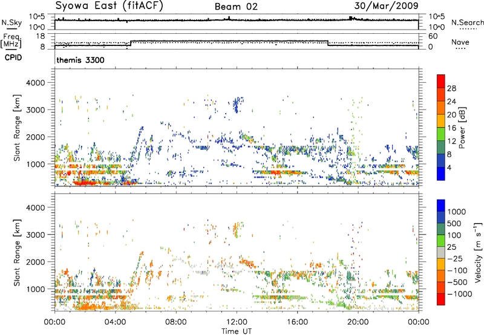Click the blue scatter cluster near 3000 km at 12:00
The width and height of the screenshot is (484, 335).
(236, 105)
